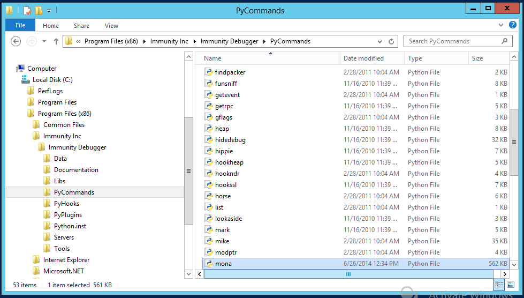Image resolution: width=524 pixels, height=298 pixels.
Task: Open the Help question mark icon
Action: 512,25
